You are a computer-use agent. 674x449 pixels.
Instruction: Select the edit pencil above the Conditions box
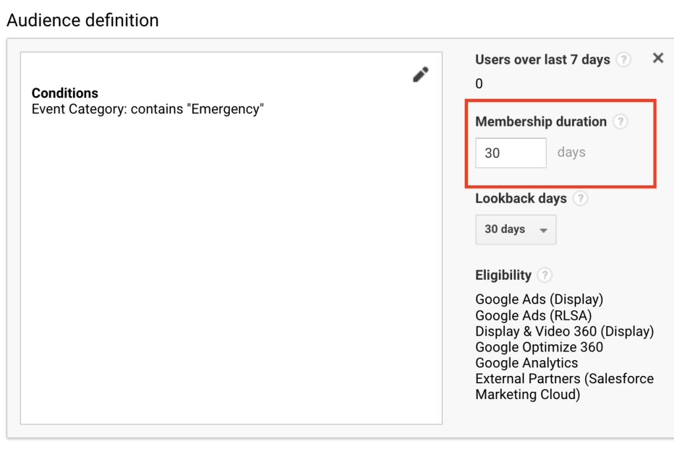point(421,74)
